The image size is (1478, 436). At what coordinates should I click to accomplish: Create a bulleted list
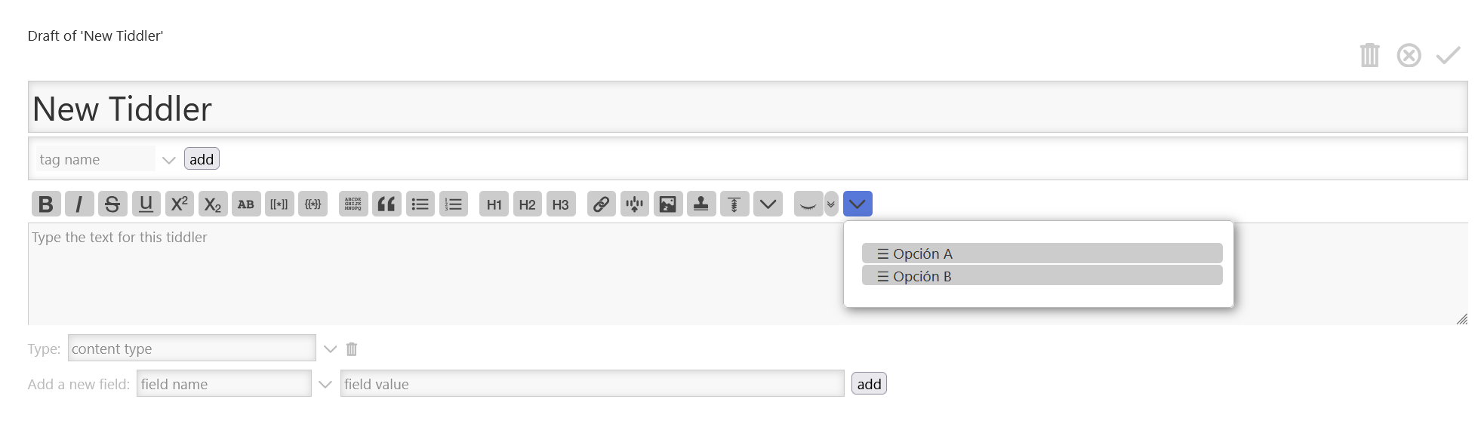[x=420, y=204]
